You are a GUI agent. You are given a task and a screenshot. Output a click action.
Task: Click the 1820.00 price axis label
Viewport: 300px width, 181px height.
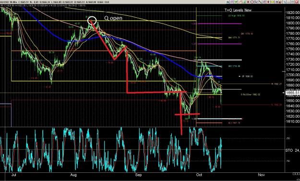coord(293,12)
